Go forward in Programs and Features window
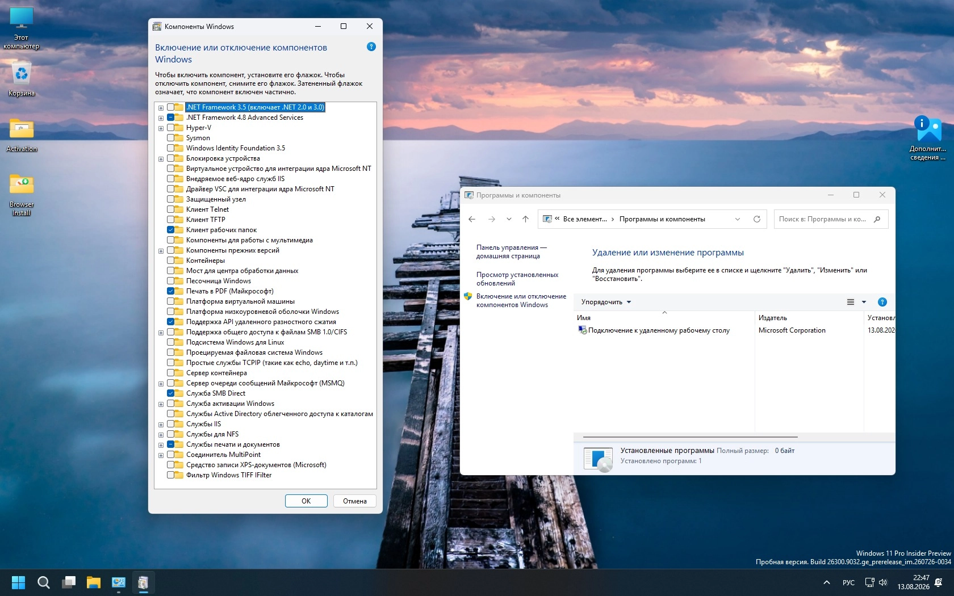 point(492,219)
